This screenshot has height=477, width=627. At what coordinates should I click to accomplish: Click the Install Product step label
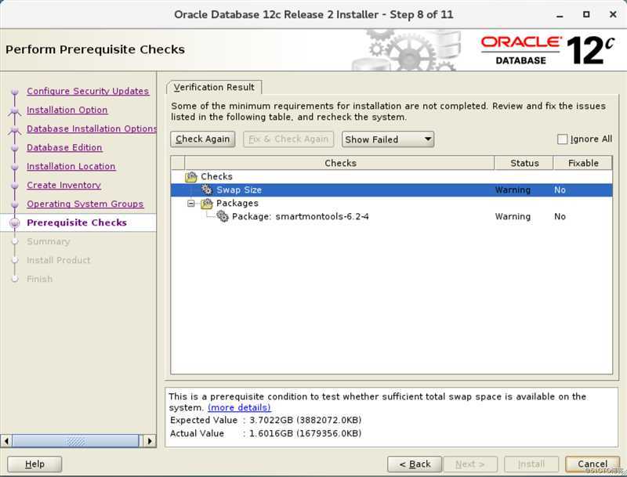click(x=58, y=260)
